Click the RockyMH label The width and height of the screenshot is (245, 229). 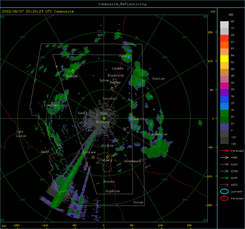click(72, 76)
